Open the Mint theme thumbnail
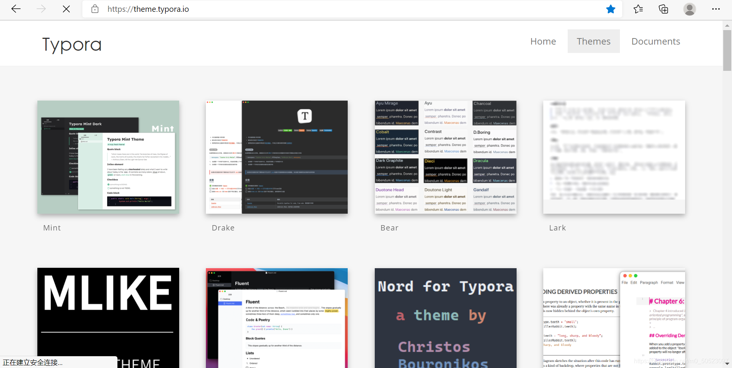732x368 pixels. (108, 157)
